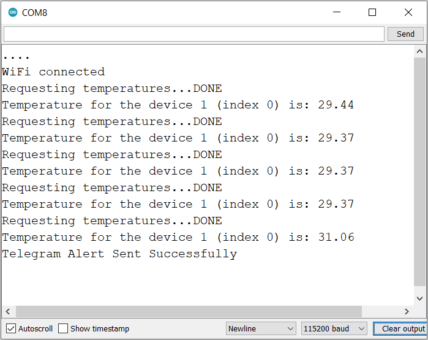Screen dimensions: 428x340
Task: Open the 115200 baud rate dropdown
Action: click(x=334, y=329)
